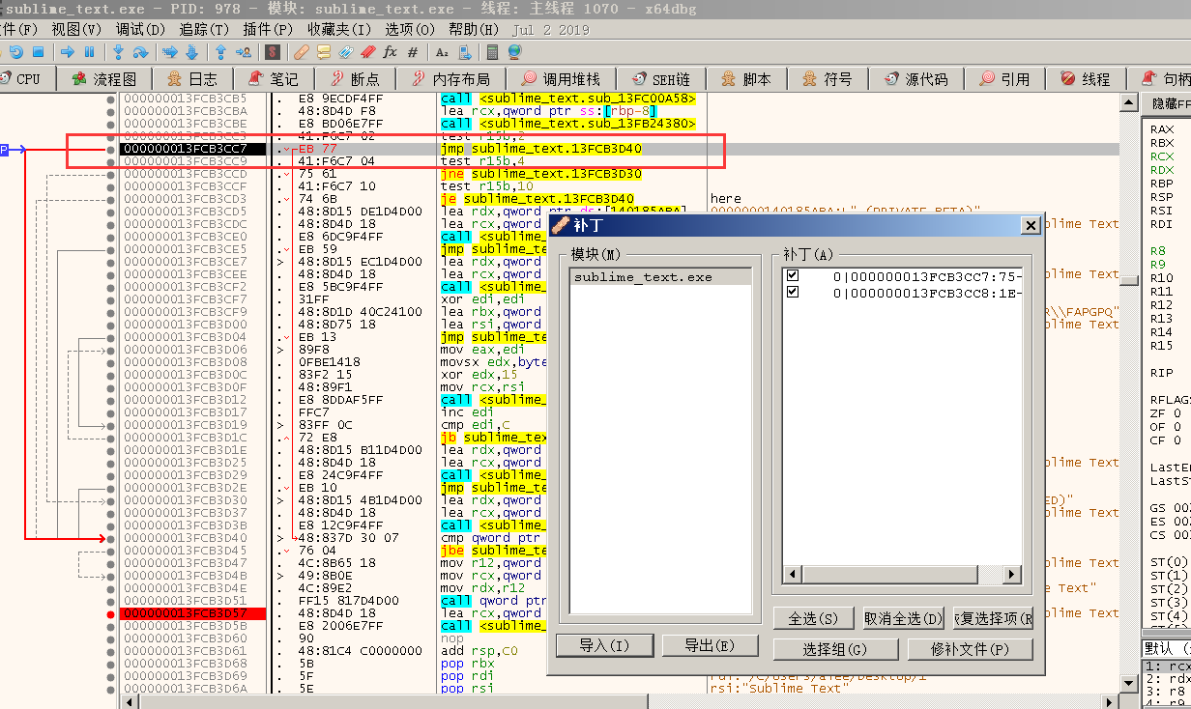
Task: Click the run to user code icon
Action: (x=244, y=52)
